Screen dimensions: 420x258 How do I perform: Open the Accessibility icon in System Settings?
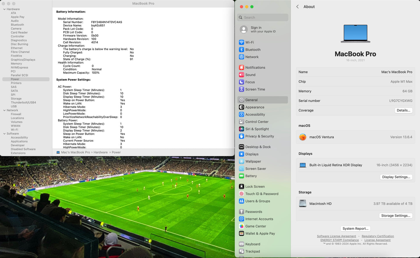pyautogui.click(x=241, y=114)
